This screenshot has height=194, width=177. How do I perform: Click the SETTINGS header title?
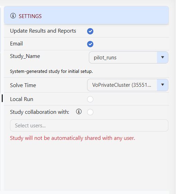(x=30, y=16)
